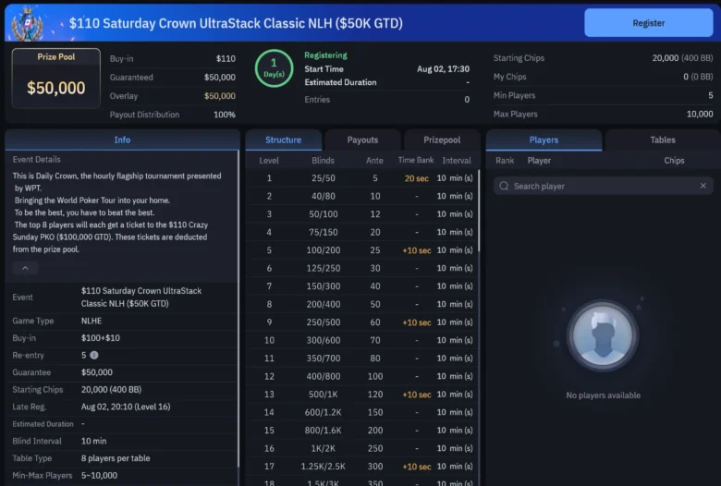This screenshot has height=486, width=721.
Task: Click the $50,000 Prize Pool box
Action: tap(56, 79)
